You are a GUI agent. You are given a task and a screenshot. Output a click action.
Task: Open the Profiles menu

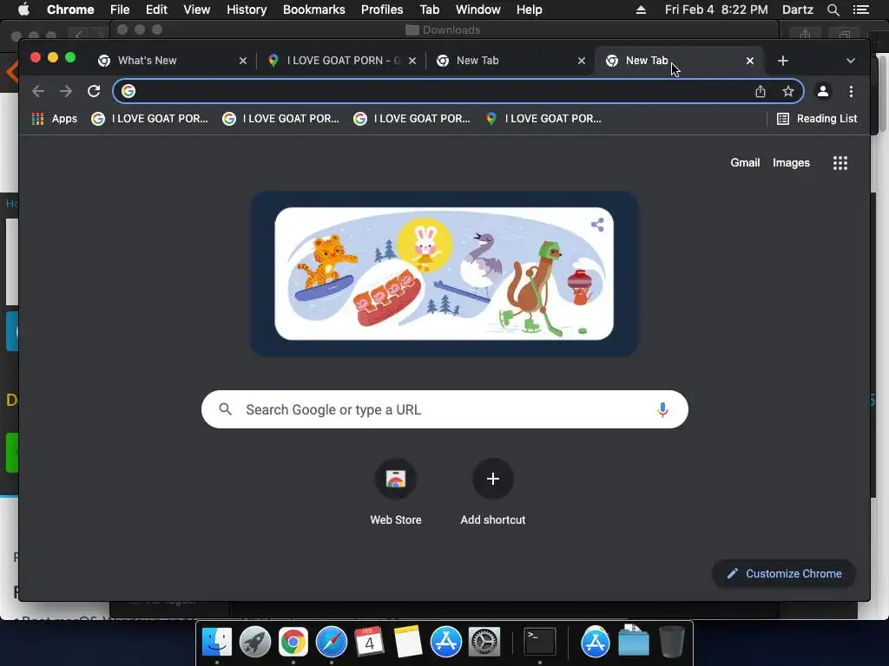click(382, 10)
